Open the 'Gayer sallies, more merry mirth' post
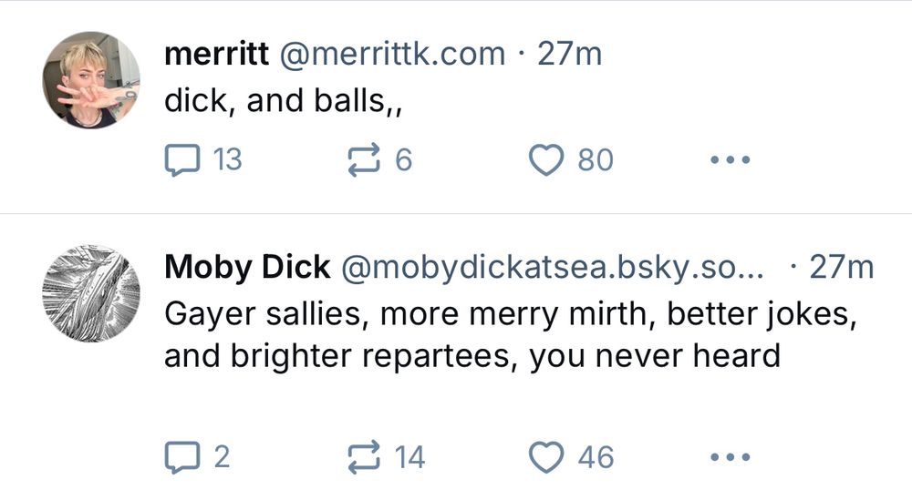Image resolution: width=912 pixels, height=500 pixels. (x=511, y=333)
